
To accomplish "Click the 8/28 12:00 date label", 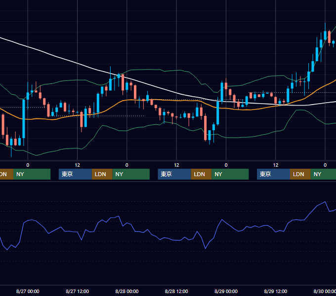I will 176,291.
